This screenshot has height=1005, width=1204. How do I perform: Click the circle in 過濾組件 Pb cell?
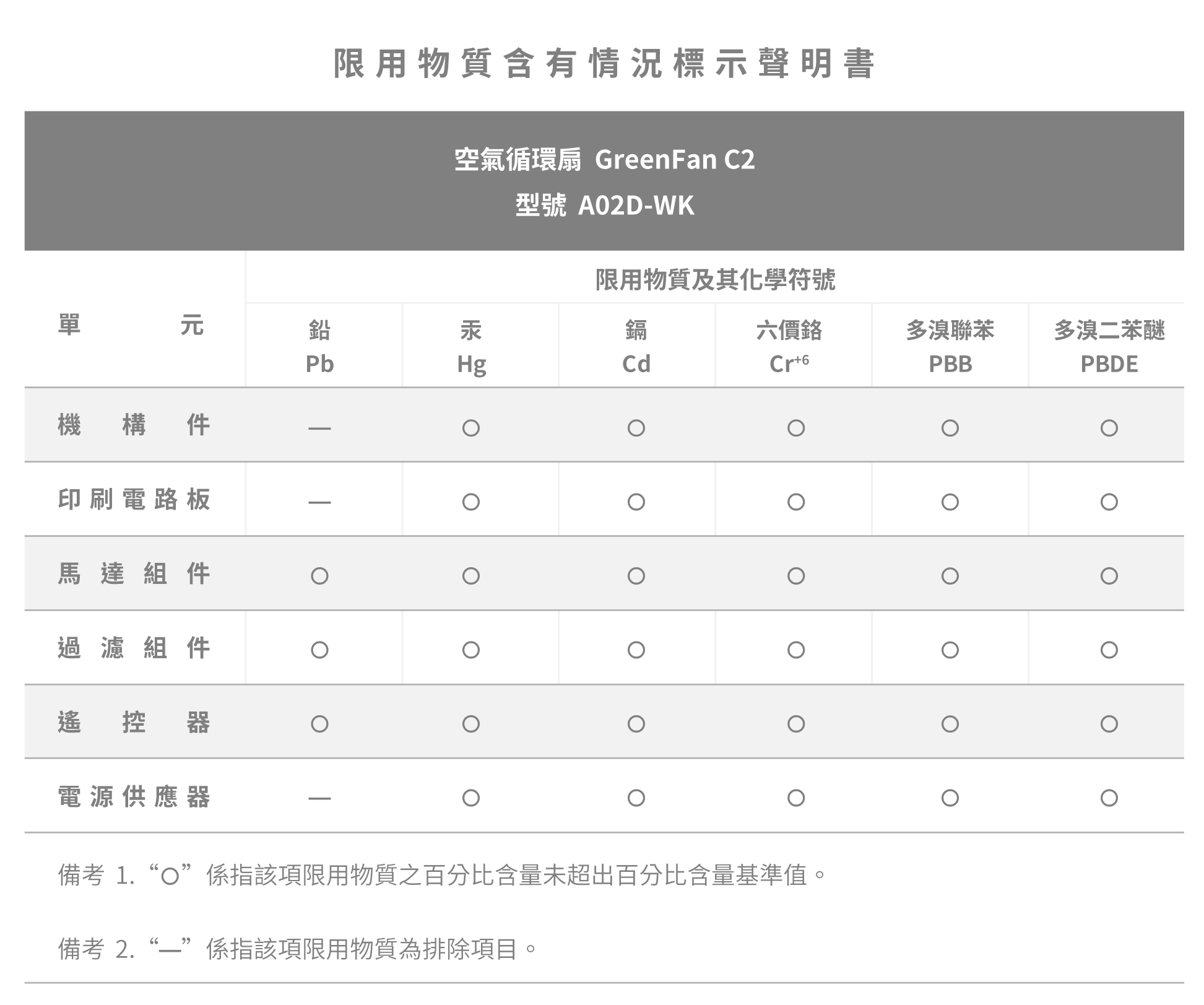tap(319, 650)
